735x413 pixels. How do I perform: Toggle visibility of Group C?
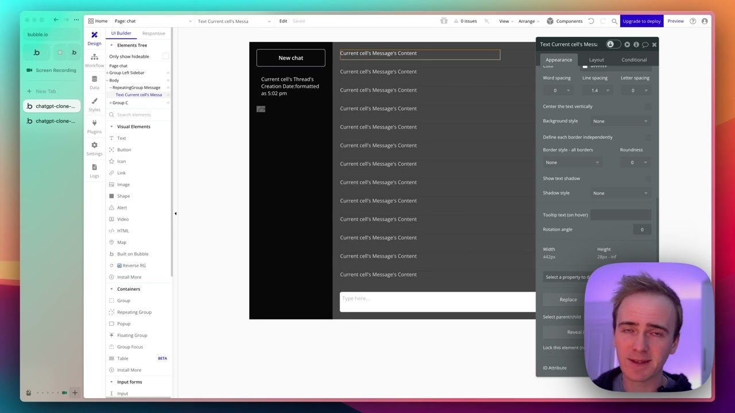(x=168, y=103)
